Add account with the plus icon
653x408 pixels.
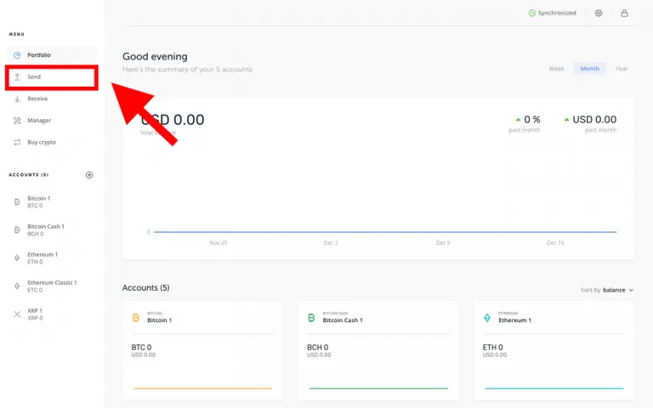tap(89, 175)
